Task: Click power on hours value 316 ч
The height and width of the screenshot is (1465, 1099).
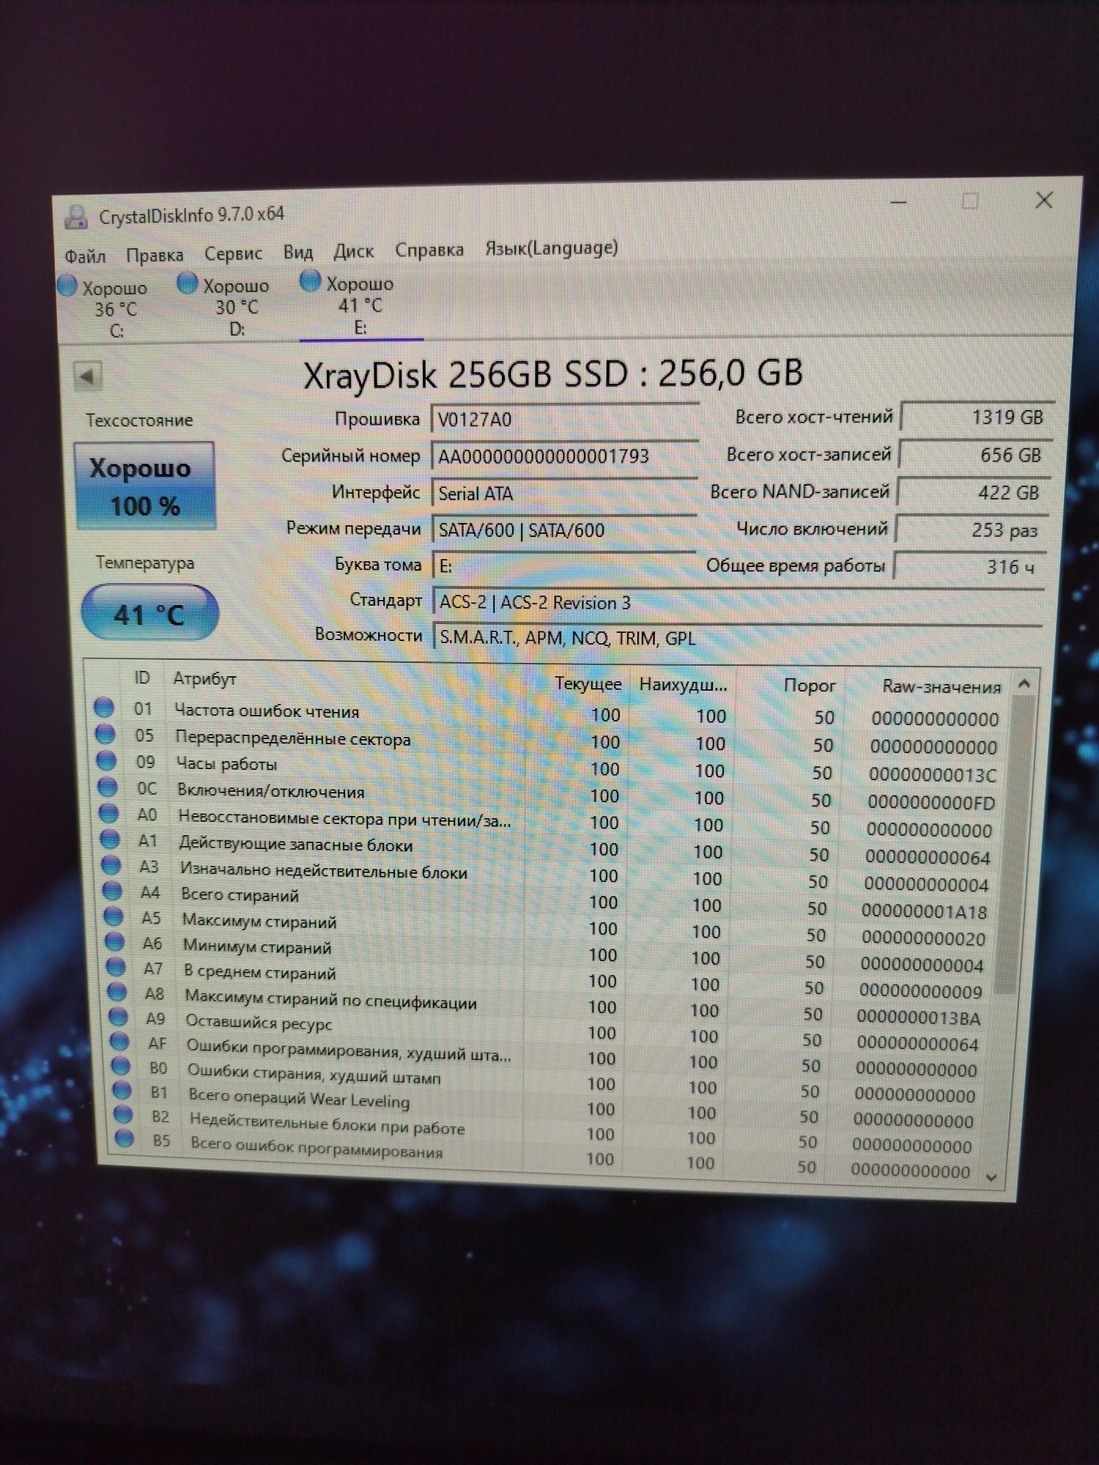Action: tap(969, 566)
